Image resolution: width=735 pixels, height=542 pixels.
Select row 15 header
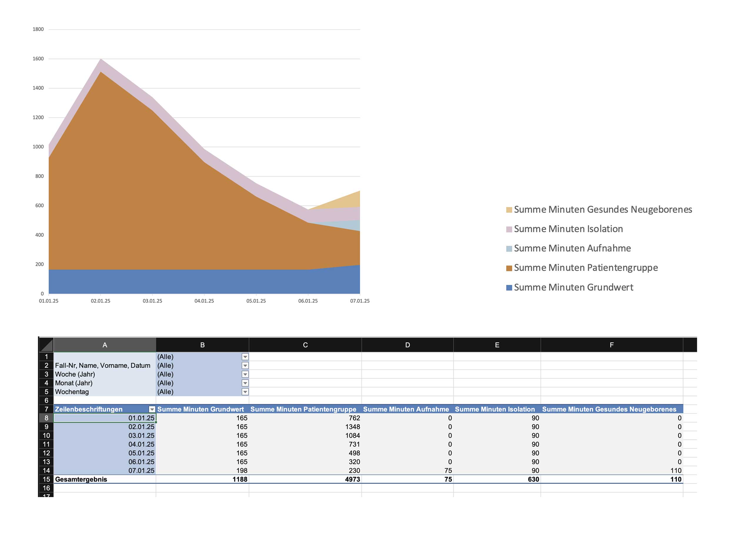pos(46,479)
